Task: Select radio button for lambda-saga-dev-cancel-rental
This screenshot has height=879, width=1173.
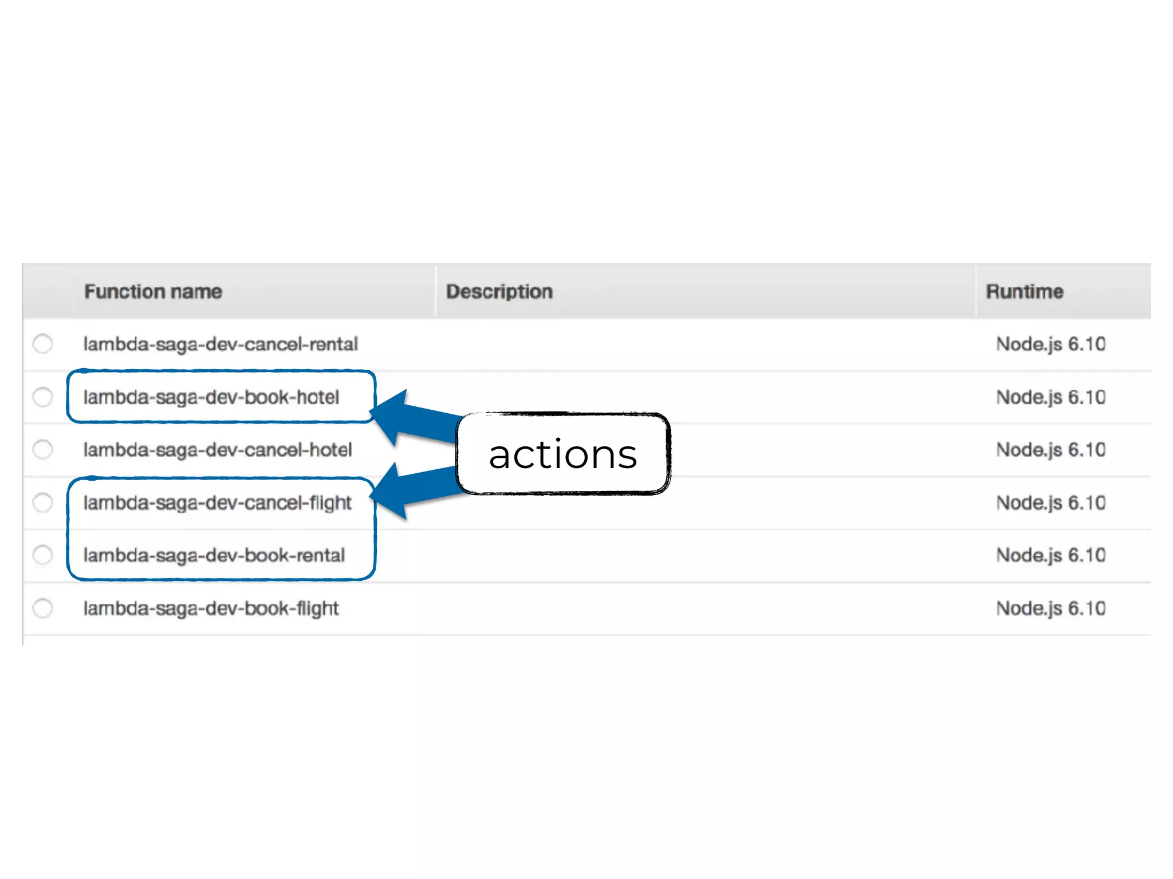Action: [42, 344]
